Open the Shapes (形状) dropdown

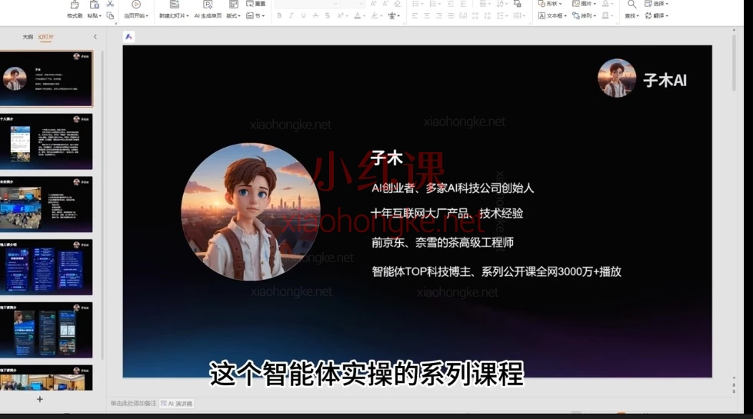pos(550,4)
